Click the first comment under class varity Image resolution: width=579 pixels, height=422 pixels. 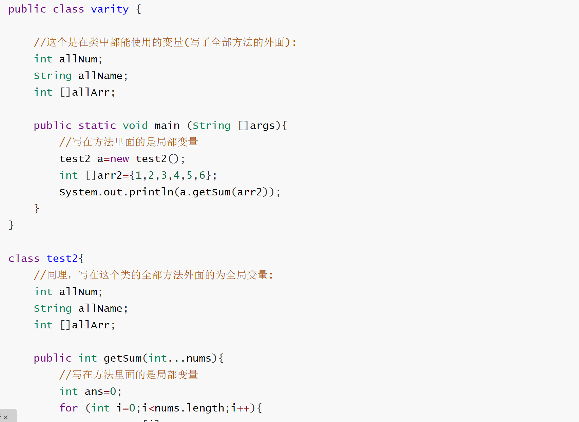click(x=165, y=42)
